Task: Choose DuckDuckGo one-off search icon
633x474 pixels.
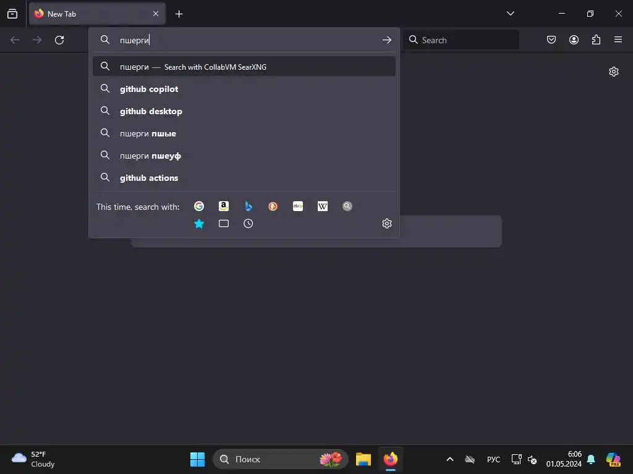Action: pyautogui.click(x=273, y=206)
